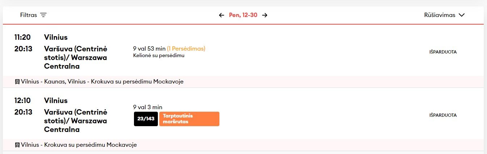Open the Rūšiavimas sorting menu

(x=444, y=15)
